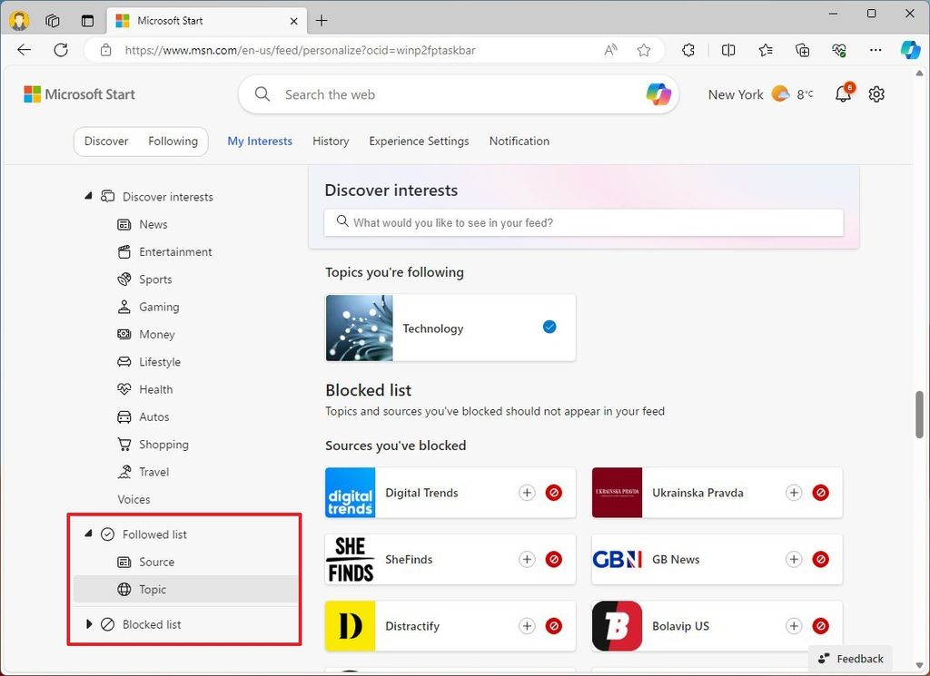
Task: Click the weather icon showing 8°C
Action: pyautogui.click(x=780, y=93)
